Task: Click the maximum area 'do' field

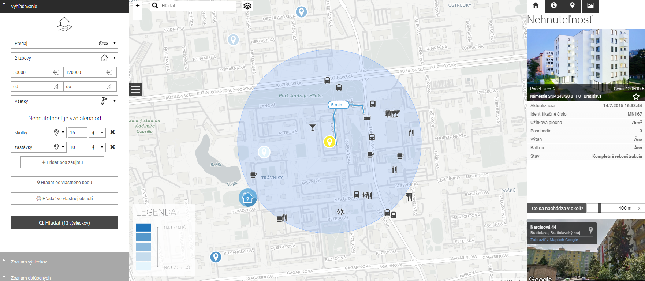Action: tap(90, 86)
